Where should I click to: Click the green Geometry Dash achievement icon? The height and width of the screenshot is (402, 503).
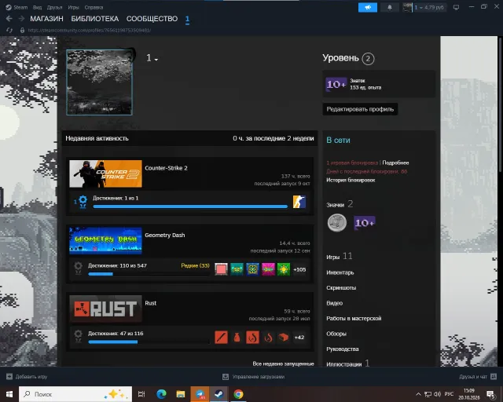284,269
